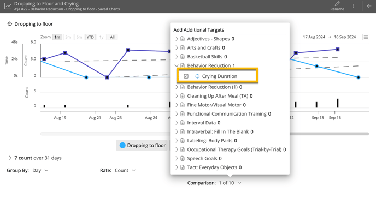The width and height of the screenshot is (376, 204).
Task: Toggle the Dropping to floor legend swatch
Action: (122, 145)
